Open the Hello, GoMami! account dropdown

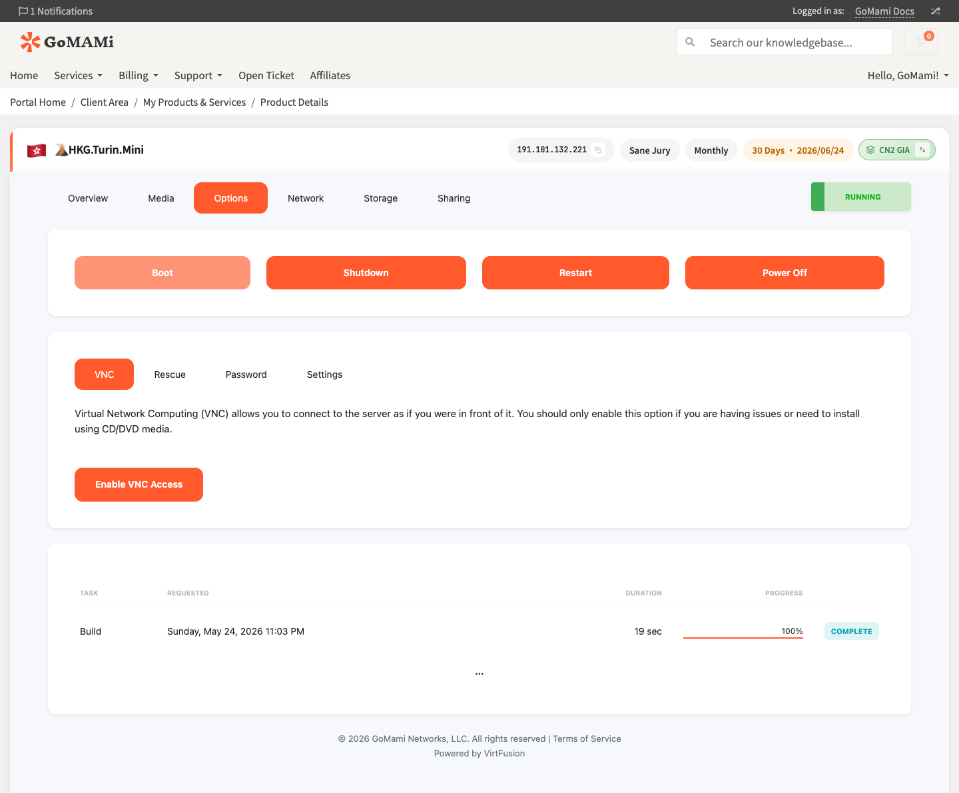point(908,76)
